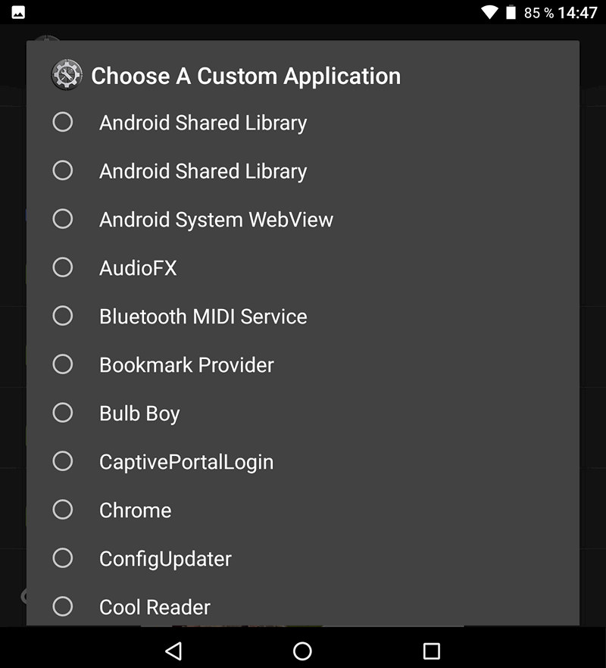
Task: Tap the Wi-Fi signal icon in status bar
Action: pos(489,12)
